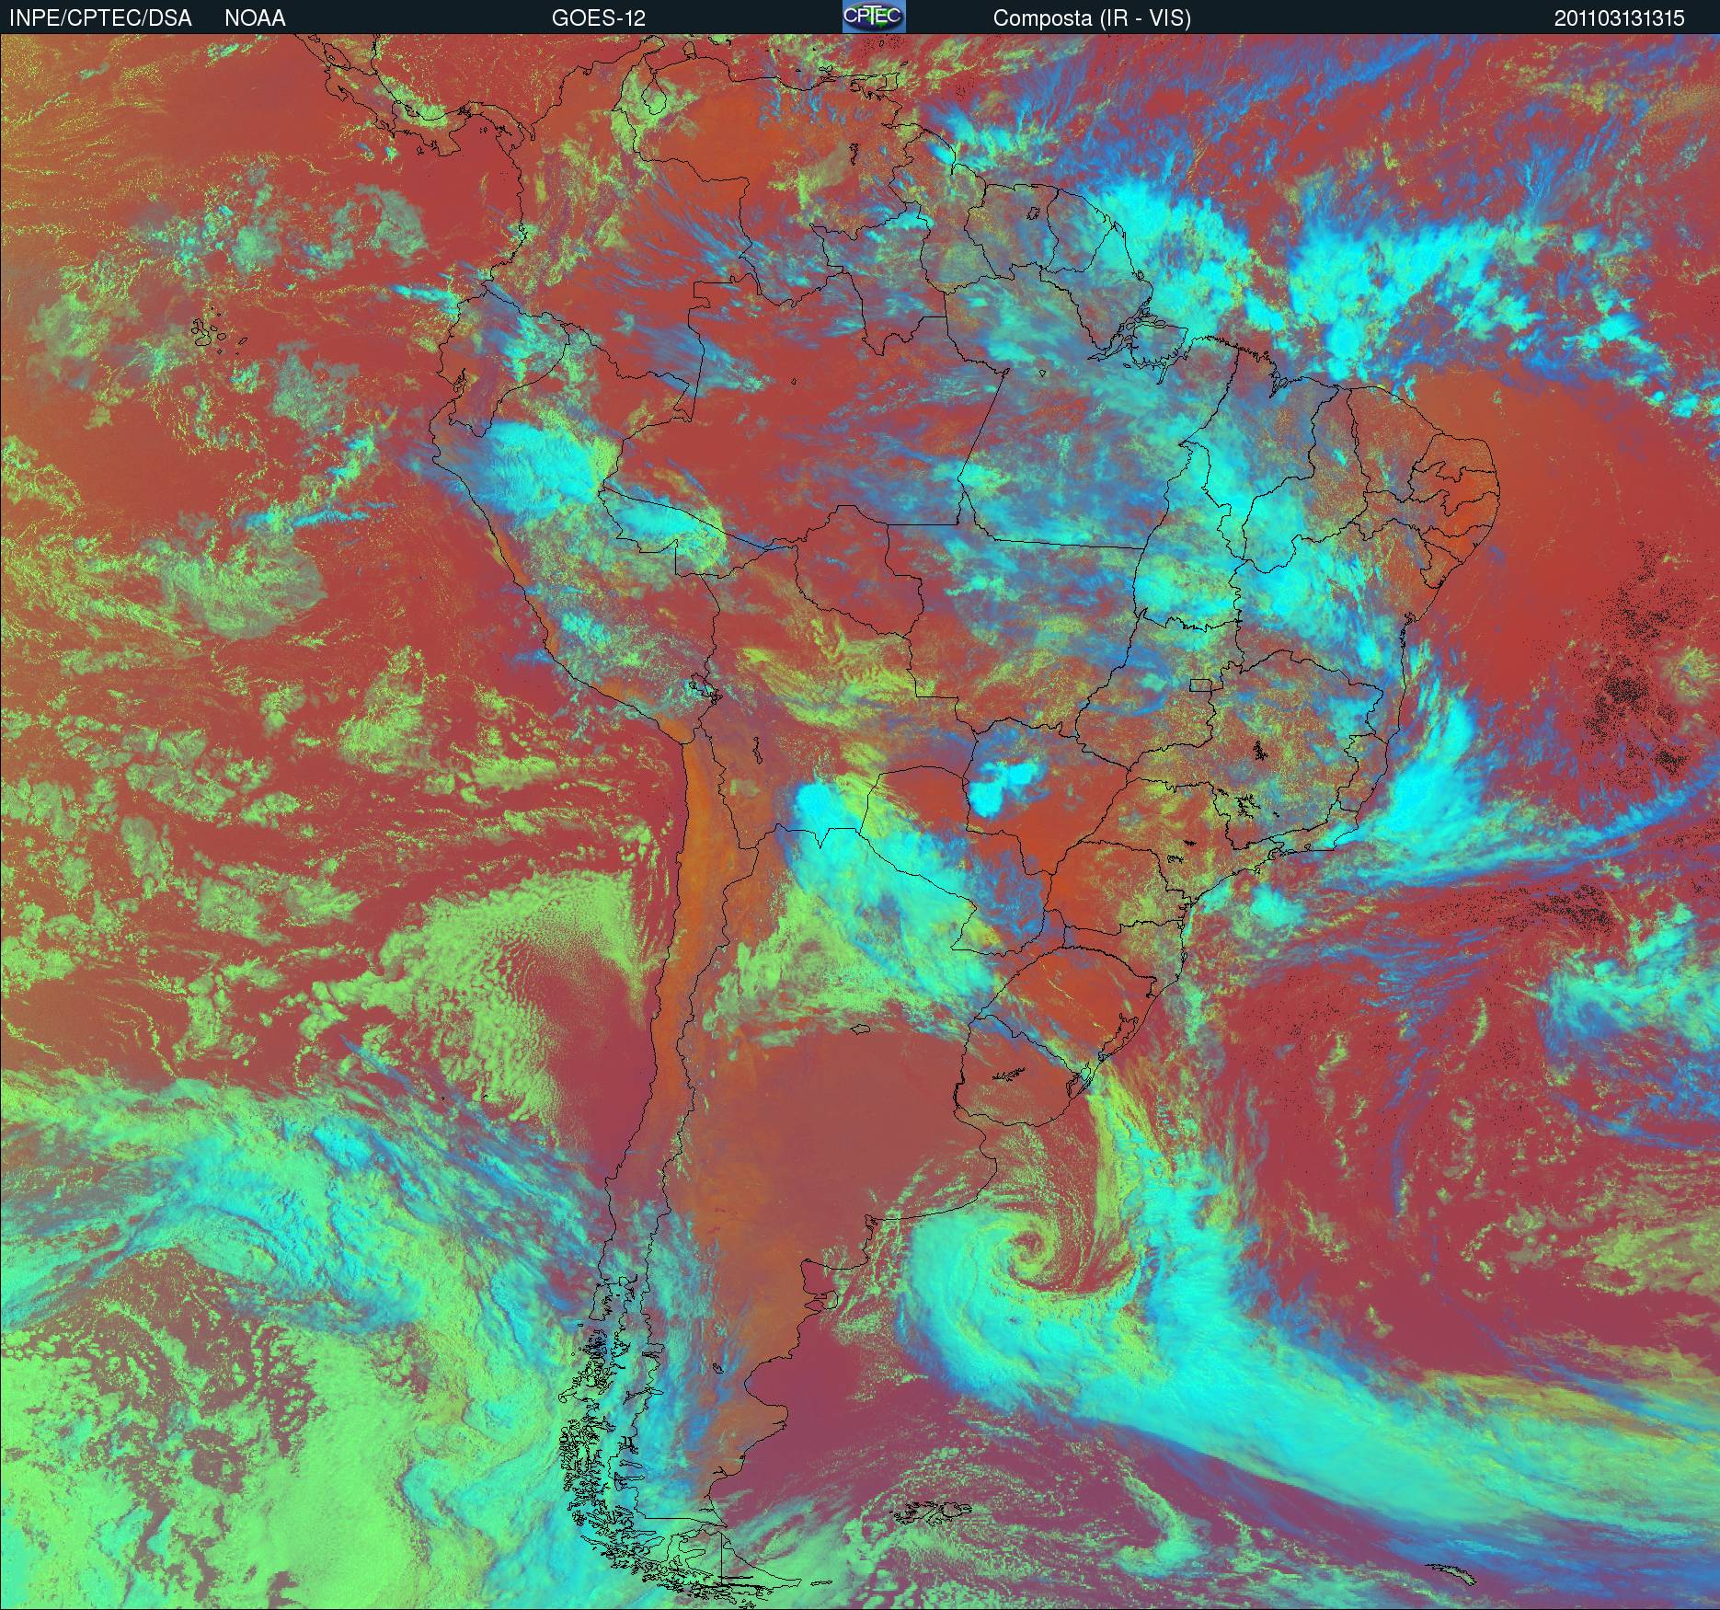1720x1610 pixels.
Task: Click the Composta (IR - VIS) title
Action: click(1092, 18)
